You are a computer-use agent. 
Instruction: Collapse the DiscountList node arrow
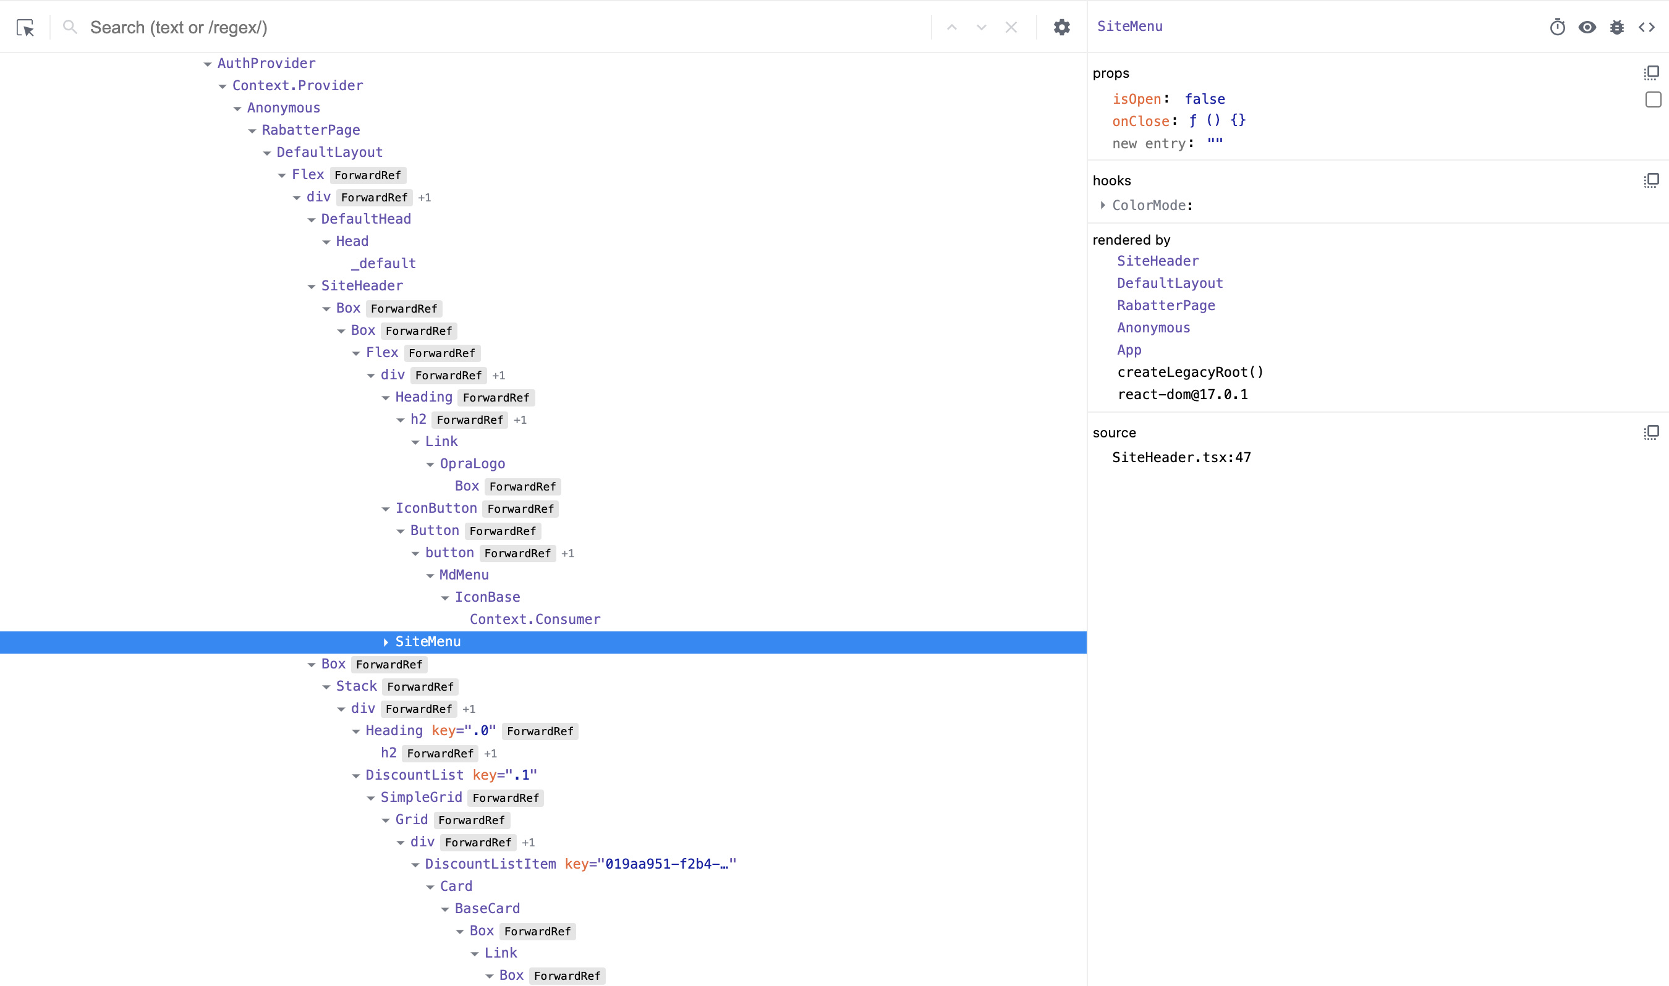(x=355, y=775)
